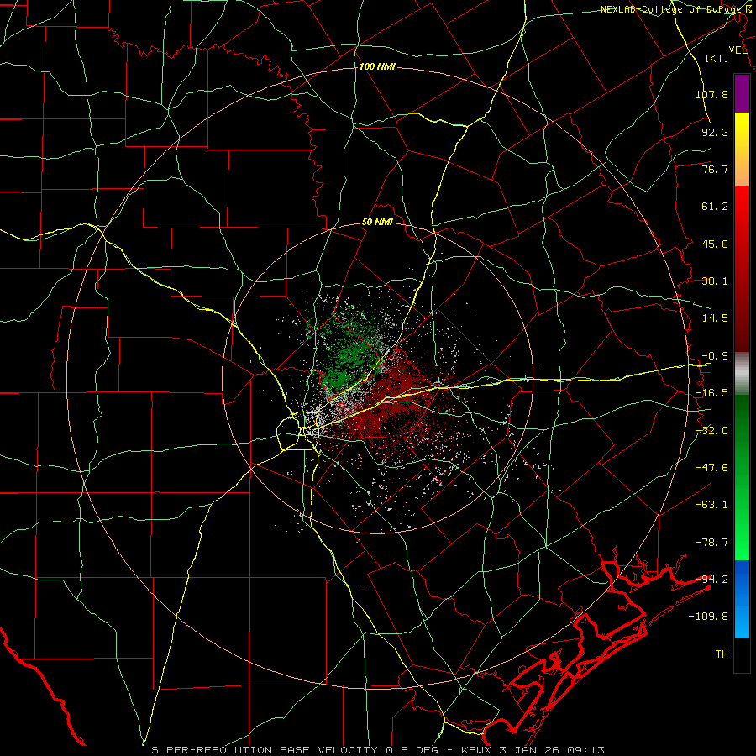This screenshot has height=756, width=756.
Task: Click the red segment of the color bar
Action: [742, 269]
